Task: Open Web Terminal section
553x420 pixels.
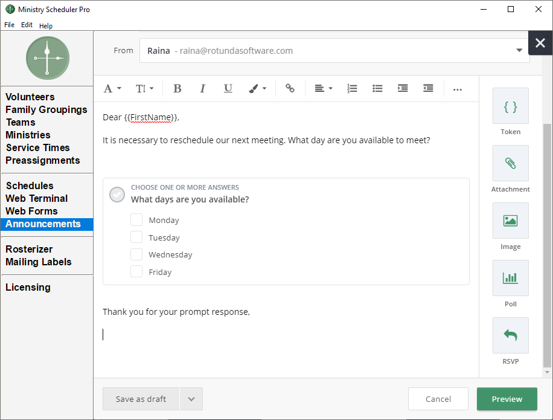Action: pos(37,198)
